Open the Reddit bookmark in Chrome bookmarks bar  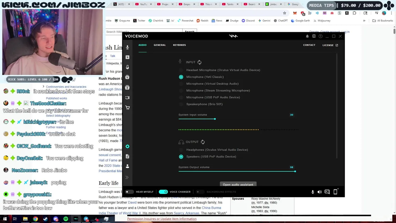[202, 21]
